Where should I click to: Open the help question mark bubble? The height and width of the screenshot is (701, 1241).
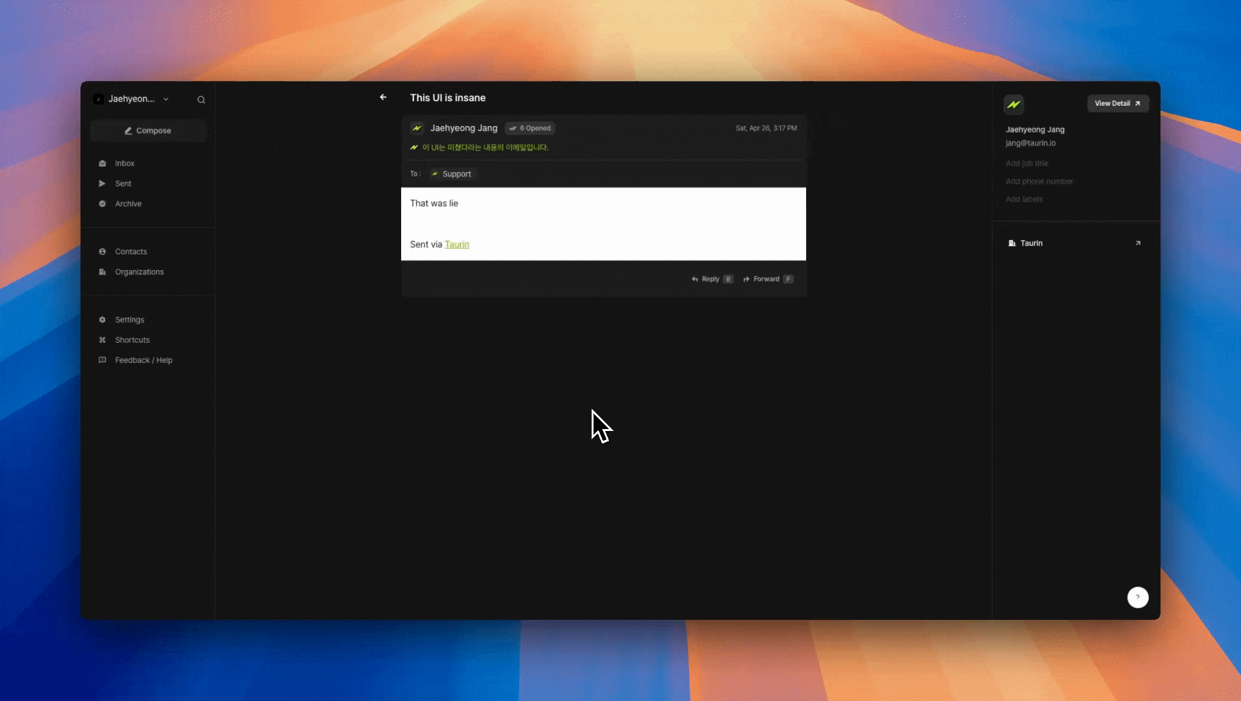point(1137,597)
